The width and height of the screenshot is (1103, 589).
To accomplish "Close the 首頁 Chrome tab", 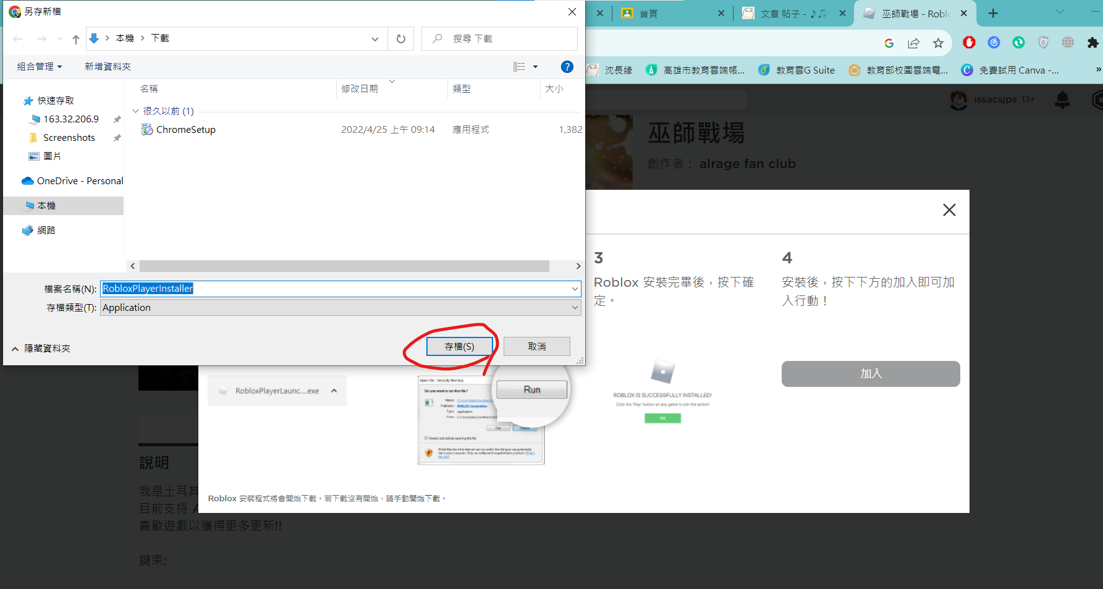I will coord(721,14).
